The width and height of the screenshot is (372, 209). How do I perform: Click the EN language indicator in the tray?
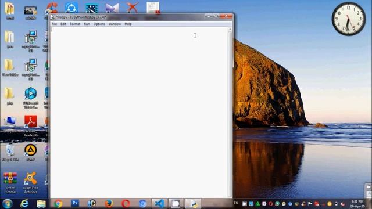click(236, 203)
